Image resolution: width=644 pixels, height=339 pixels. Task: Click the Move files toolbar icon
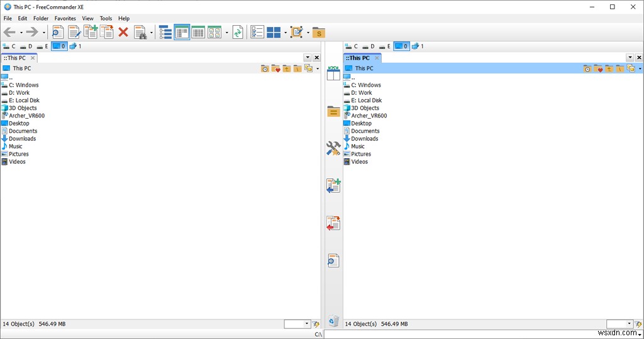click(107, 32)
